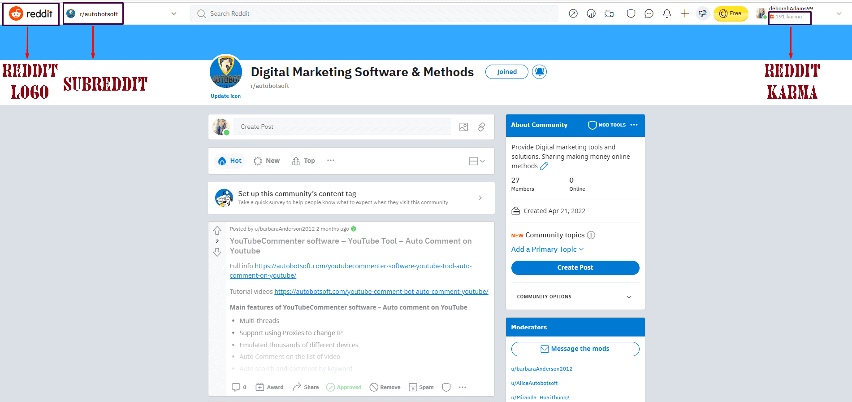Open the notifications bell in header

(x=667, y=13)
